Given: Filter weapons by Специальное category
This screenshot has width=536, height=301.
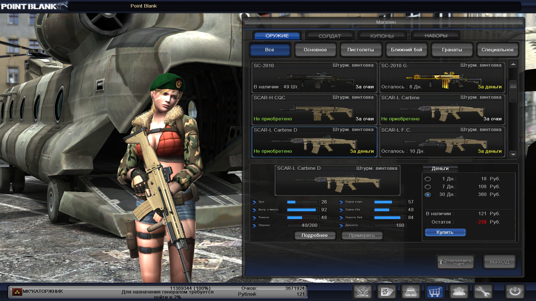Looking at the screenshot, I should coord(497,50).
